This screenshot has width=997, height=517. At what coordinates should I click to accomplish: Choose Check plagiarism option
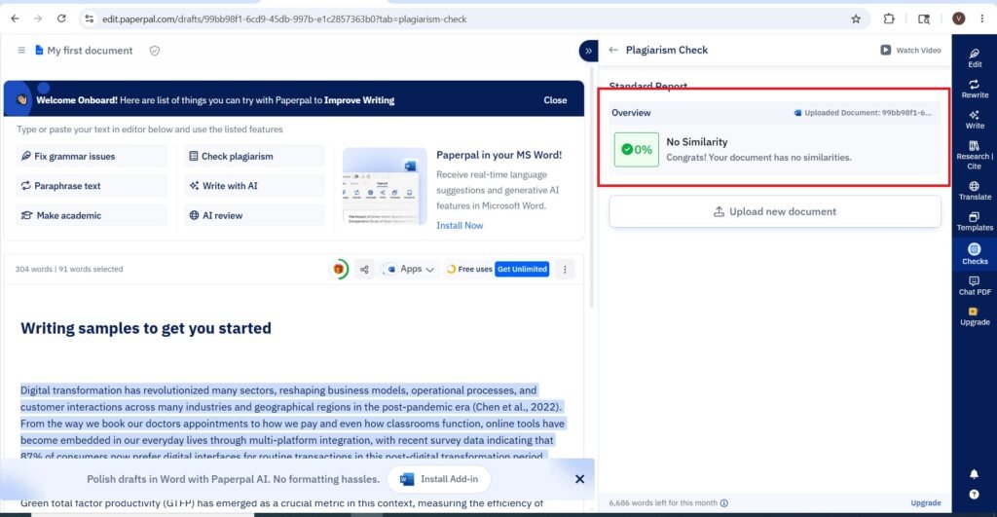pos(254,156)
